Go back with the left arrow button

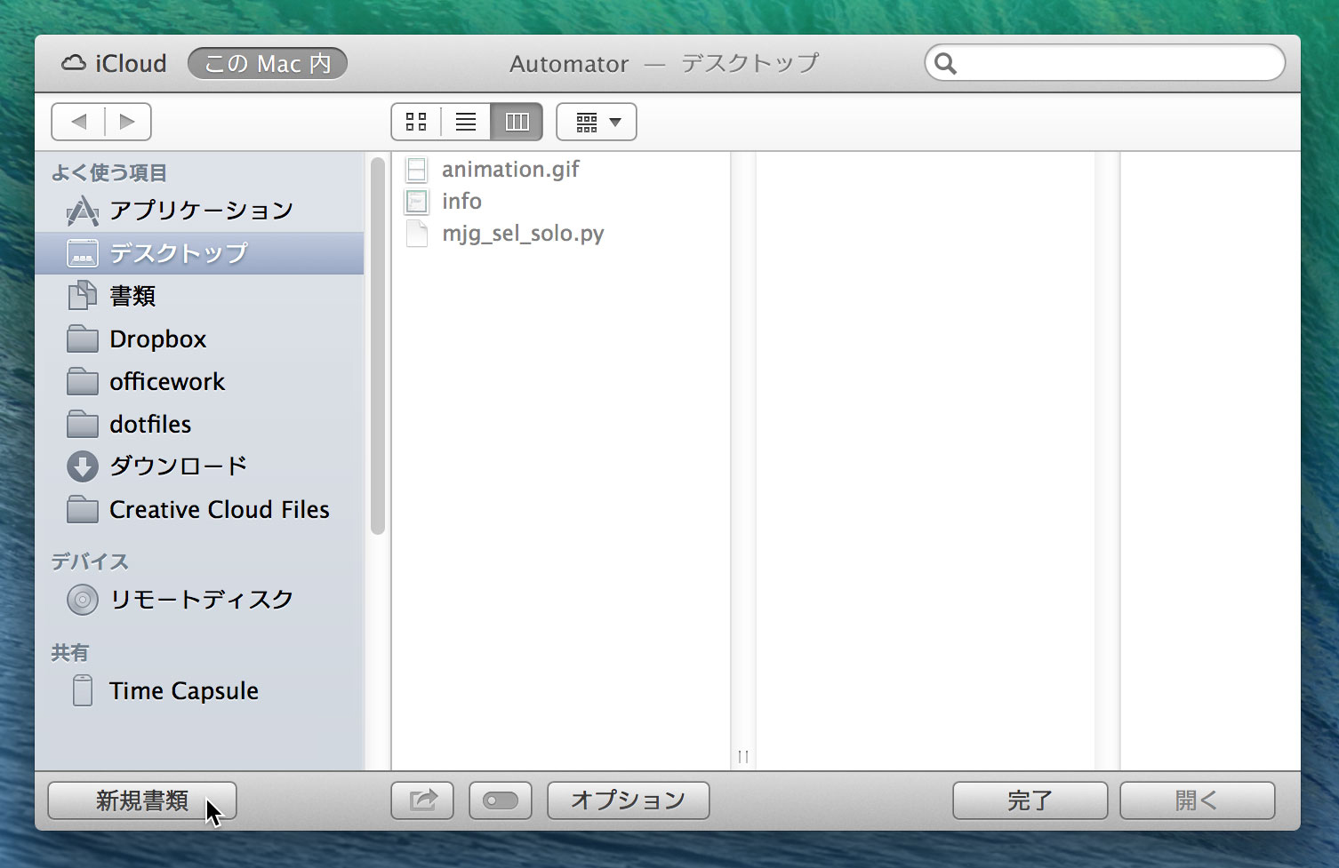(x=78, y=122)
